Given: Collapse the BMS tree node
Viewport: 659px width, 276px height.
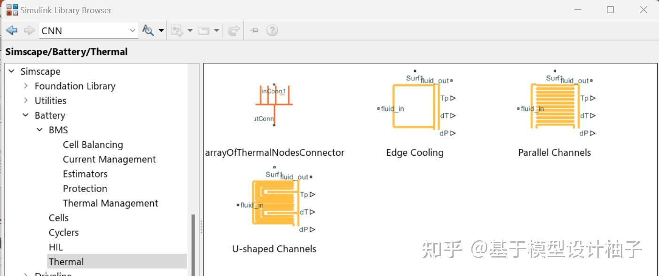Looking at the screenshot, I should (x=39, y=130).
